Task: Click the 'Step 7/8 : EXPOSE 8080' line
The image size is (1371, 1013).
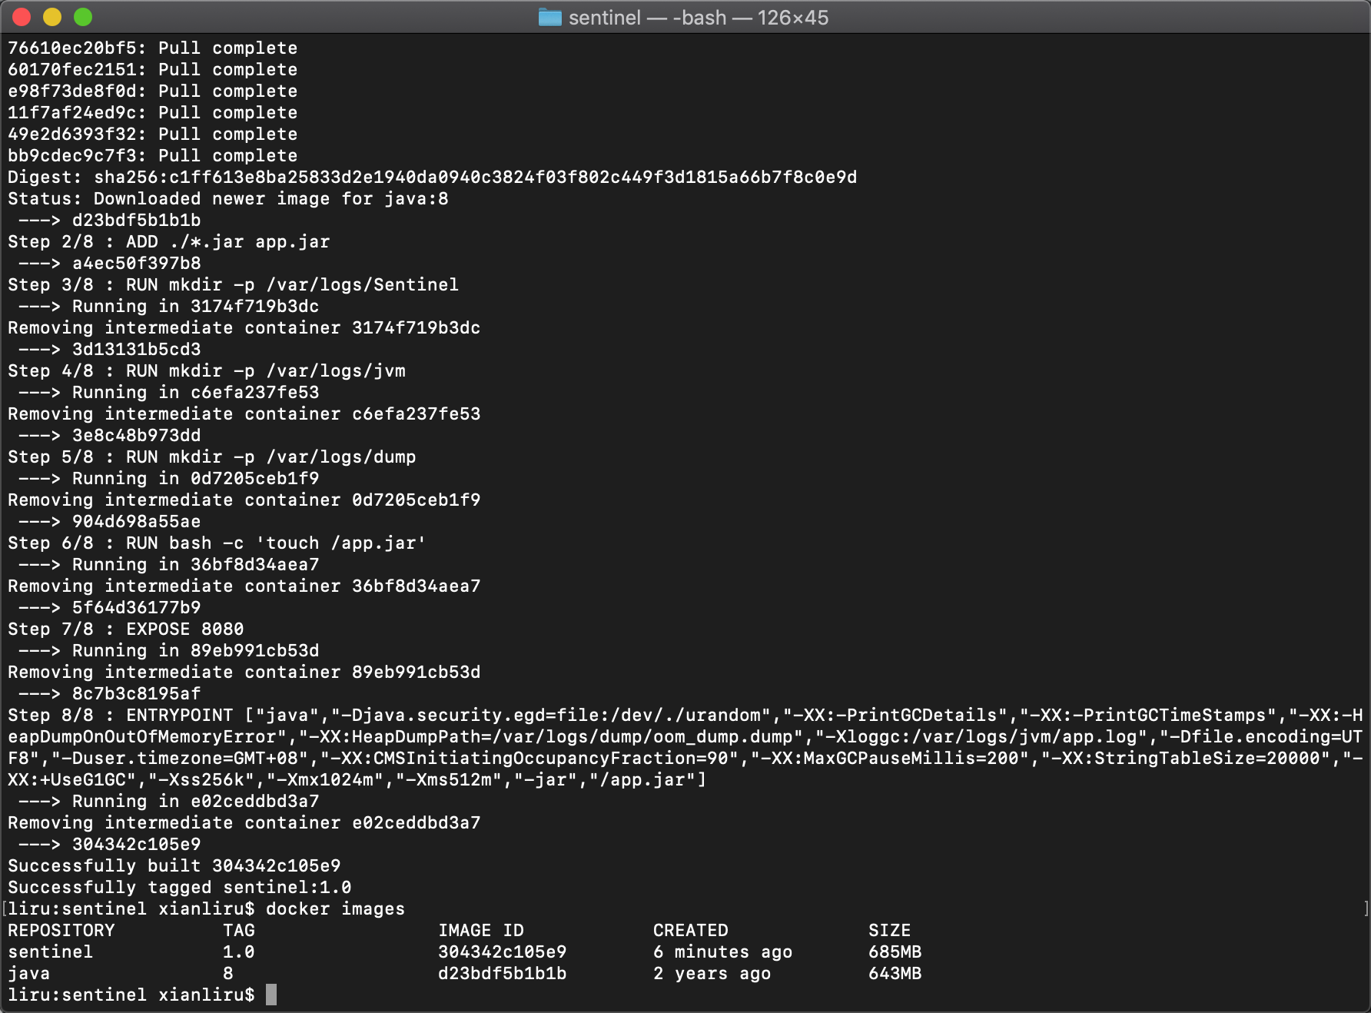Action: coord(125,629)
